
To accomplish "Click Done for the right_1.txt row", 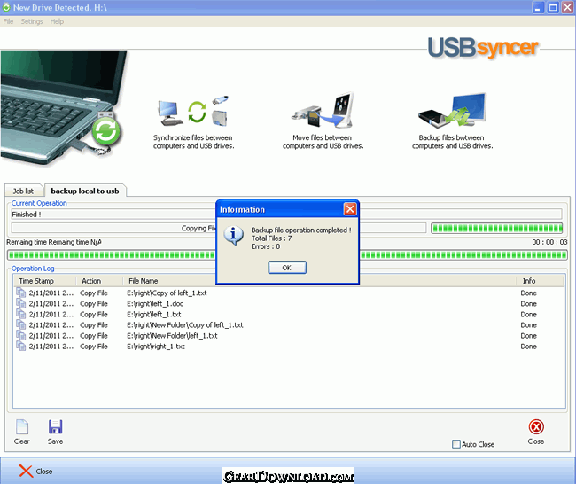I will [x=529, y=347].
